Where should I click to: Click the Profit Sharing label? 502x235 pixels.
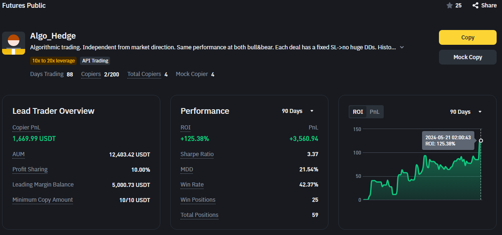click(x=30, y=169)
